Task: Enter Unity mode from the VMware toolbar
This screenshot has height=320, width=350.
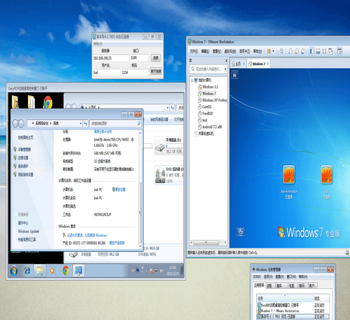Action: 331,51
